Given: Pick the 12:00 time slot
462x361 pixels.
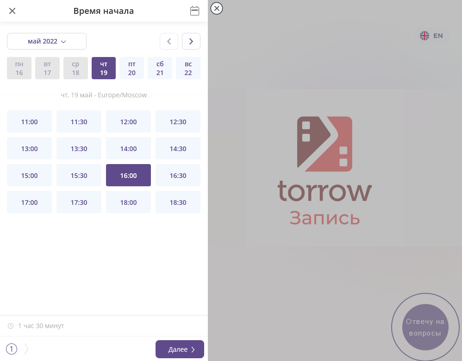Looking at the screenshot, I should [129, 121].
